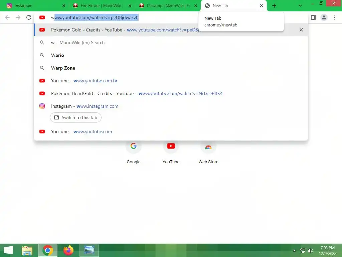Click the search icon beside Warp Zone
This screenshot has width=342, height=257.
pyautogui.click(x=42, y=68)
